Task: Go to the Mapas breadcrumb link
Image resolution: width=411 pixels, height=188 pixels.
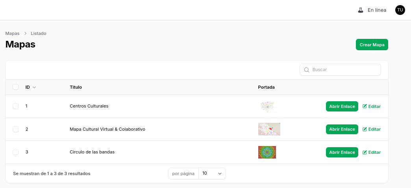Action: [x=12, y=33]
